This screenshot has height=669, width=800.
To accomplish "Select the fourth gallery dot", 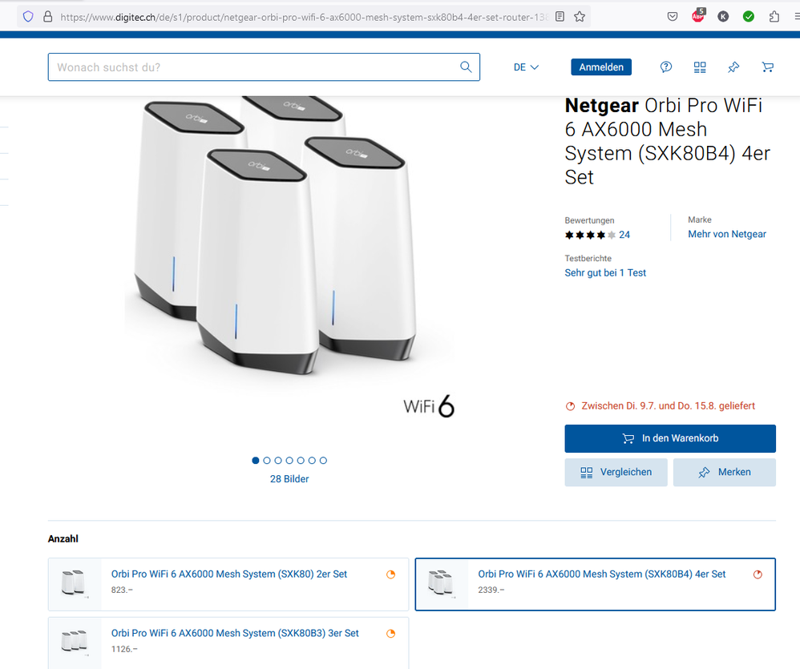I will [289, 461].
